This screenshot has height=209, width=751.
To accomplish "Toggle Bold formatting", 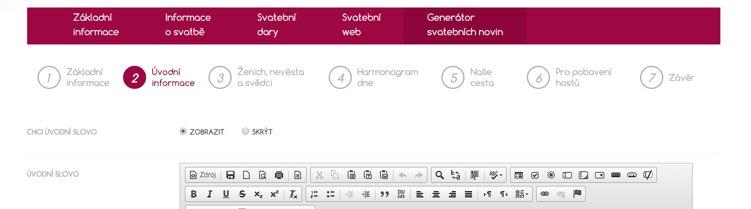I will (x=194, y=194).
